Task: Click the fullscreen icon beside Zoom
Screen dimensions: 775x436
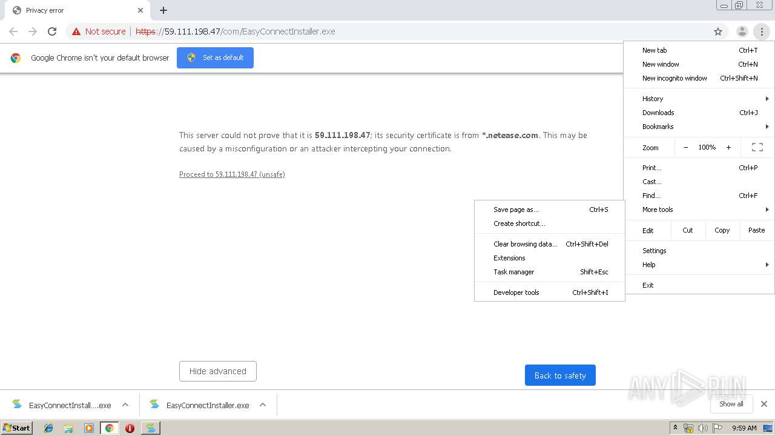Action: 757,147
